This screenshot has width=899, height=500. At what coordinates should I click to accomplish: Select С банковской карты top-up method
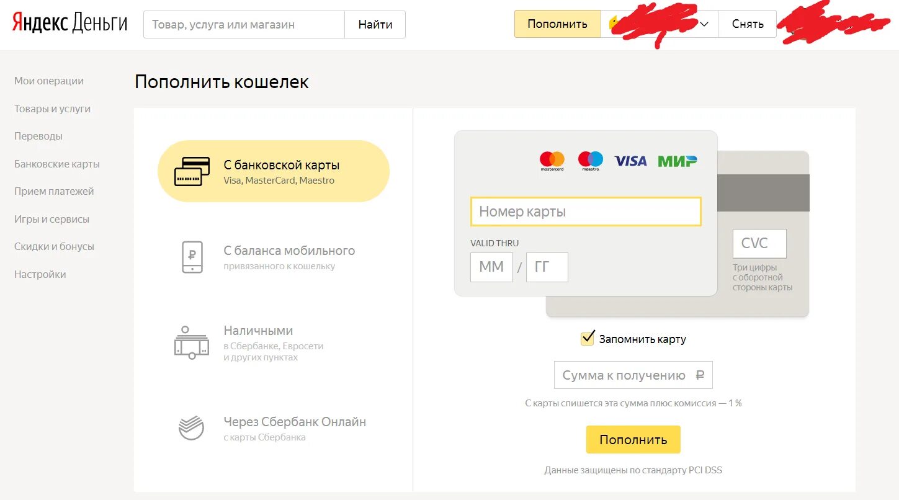point(274,171)
